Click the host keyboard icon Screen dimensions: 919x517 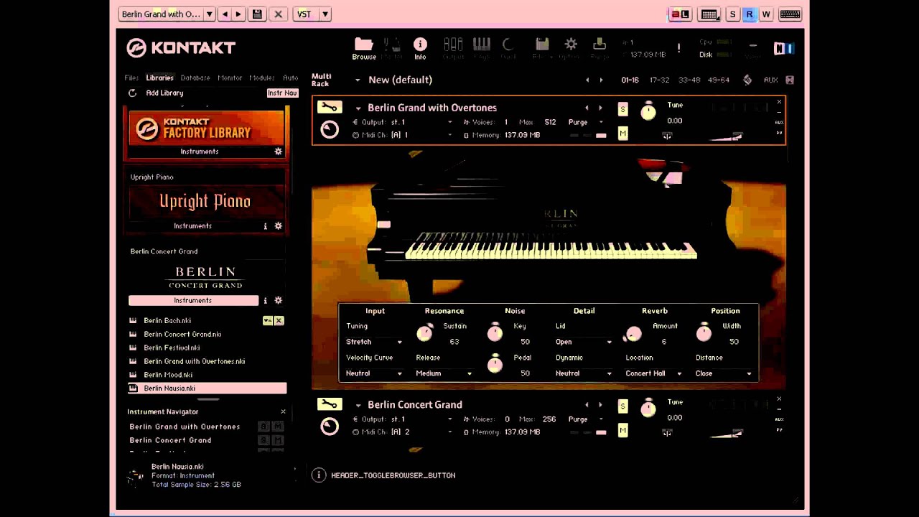[790, 14]
